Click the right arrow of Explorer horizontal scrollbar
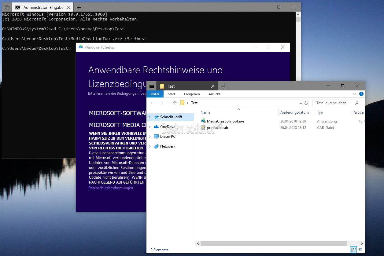This screenshot has width=384, height=256. tap(362, 243)
